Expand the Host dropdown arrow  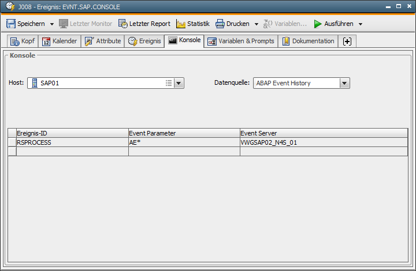[x=179, y=84]
